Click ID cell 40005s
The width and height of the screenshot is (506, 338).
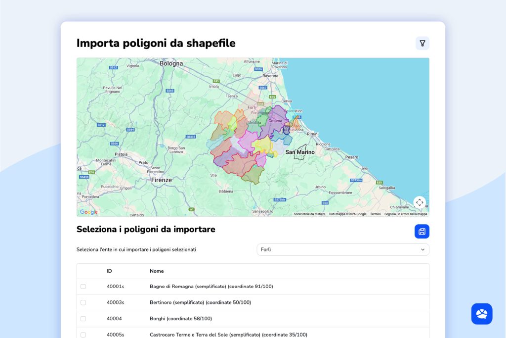(x=115, y=335)
